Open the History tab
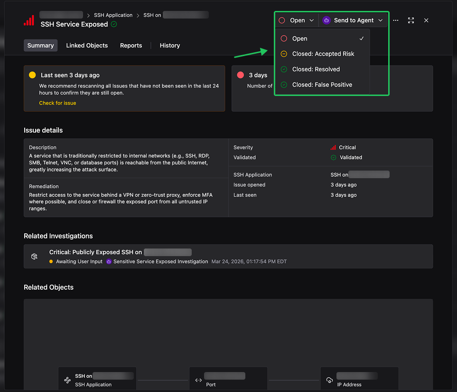 pos(169,45)
